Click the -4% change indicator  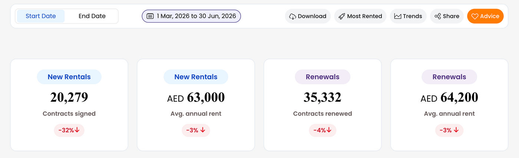pyautogui.click(x=323, y=130)
